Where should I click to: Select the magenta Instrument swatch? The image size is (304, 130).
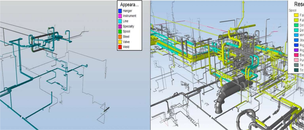coord(120,16)
